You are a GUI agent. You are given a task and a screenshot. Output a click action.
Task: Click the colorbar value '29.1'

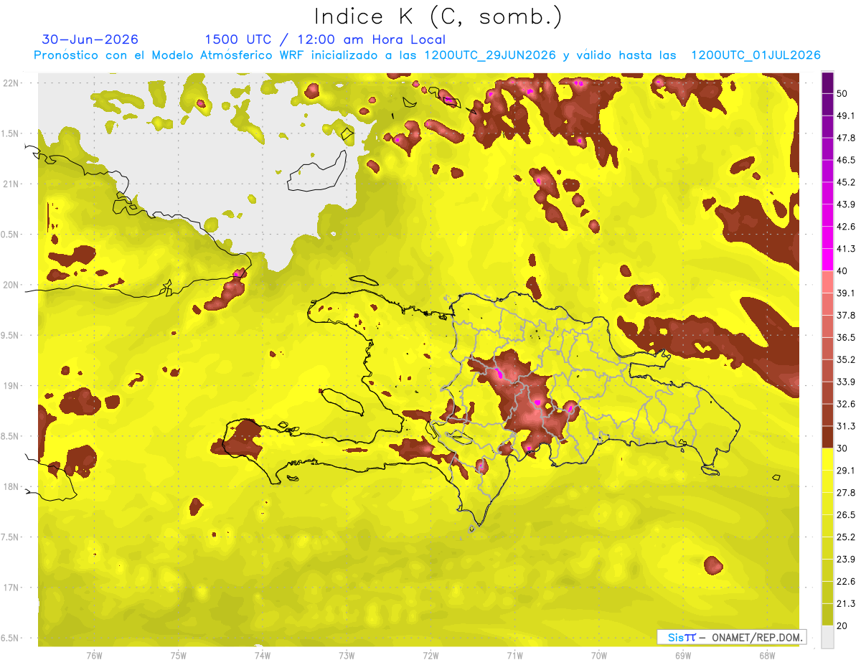point(846,470)
